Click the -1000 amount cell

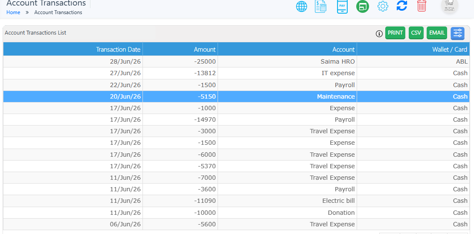[x=180, y=108]
